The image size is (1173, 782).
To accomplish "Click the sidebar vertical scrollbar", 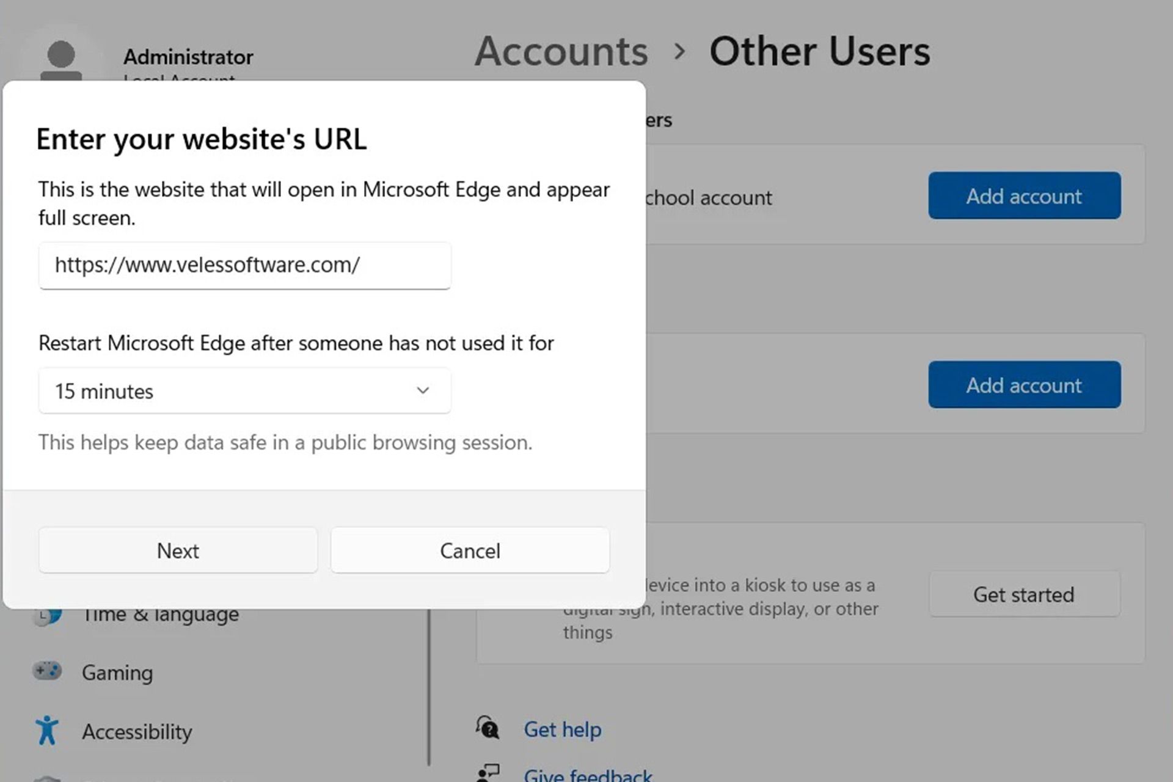I will click(429, 687).
